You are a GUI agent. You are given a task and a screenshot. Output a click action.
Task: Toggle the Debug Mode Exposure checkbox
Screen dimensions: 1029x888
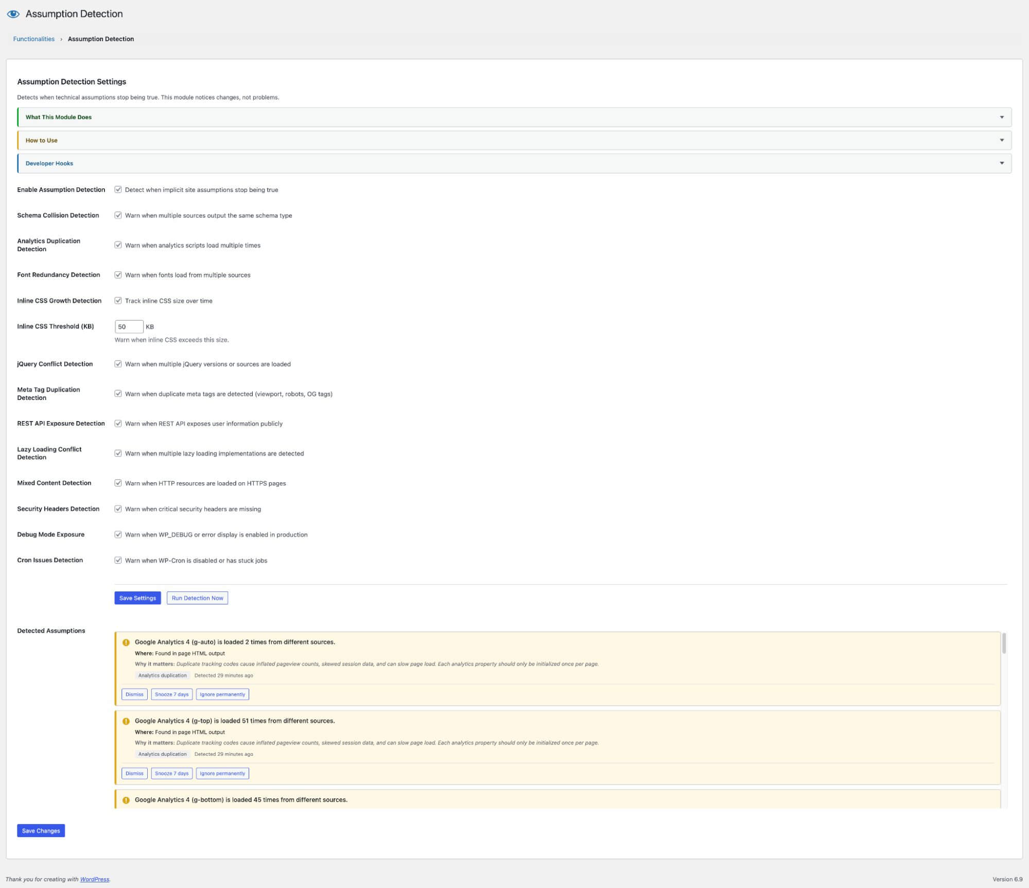(x=118, y=534)
